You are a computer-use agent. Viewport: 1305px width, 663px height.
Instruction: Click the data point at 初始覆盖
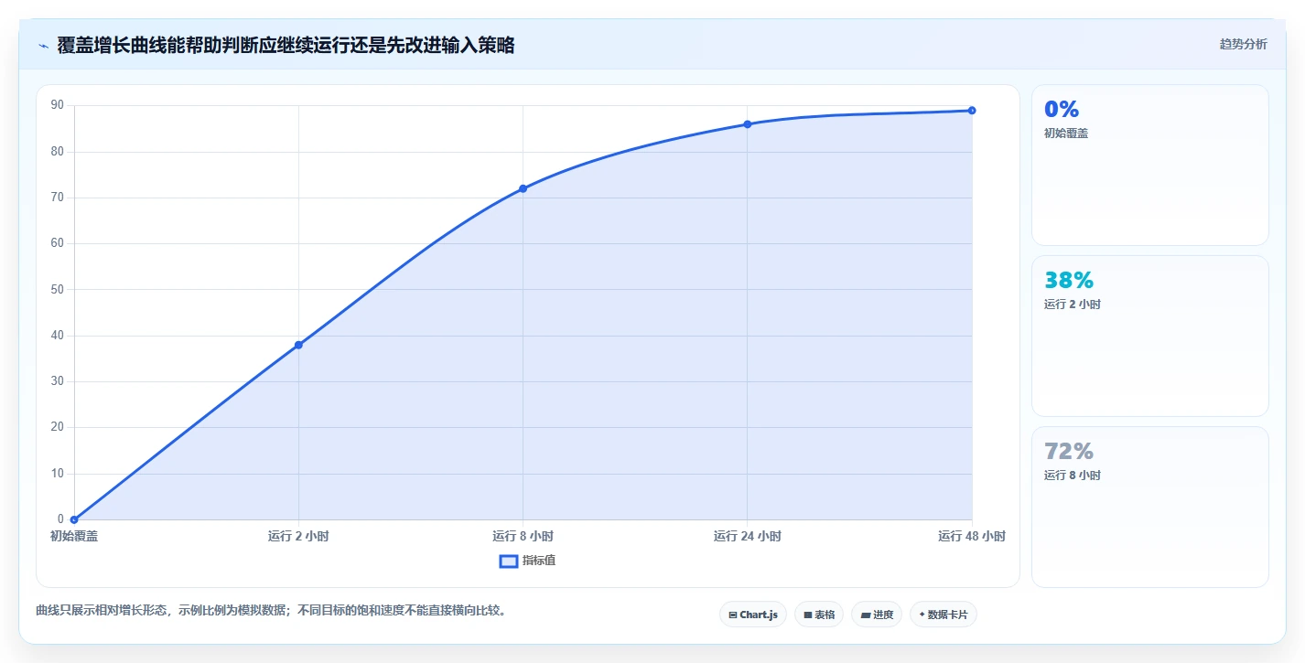[74, 519]
